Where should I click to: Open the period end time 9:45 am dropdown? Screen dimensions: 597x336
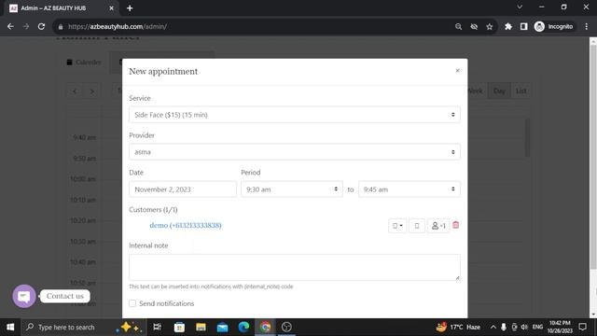(x=409, y=189)
